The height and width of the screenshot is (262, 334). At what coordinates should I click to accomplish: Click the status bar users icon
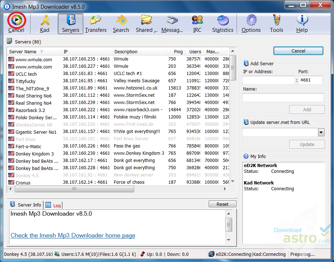[57, 254]
